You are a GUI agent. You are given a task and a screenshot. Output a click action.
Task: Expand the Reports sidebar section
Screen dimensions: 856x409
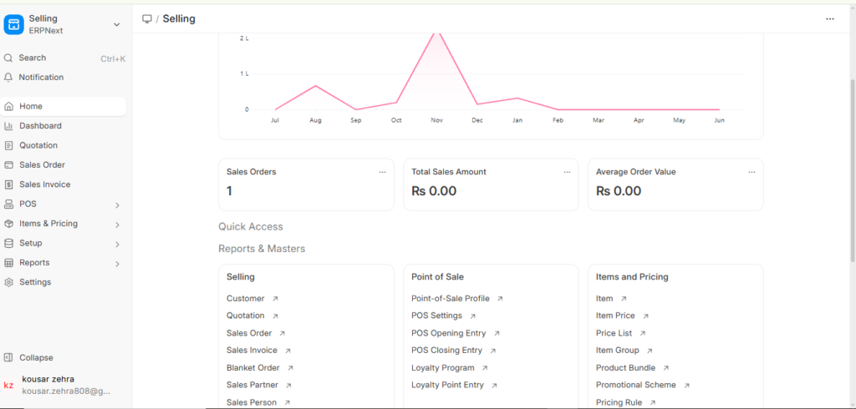pos(117,264)
